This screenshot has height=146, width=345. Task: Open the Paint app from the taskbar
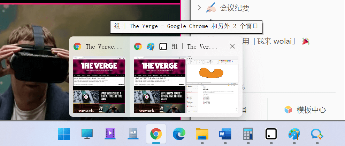pyautogui.click(x=294, y=134)
